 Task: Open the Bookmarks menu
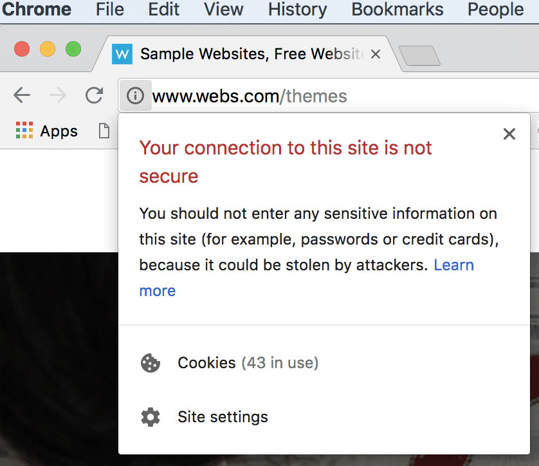coord(397,9)
